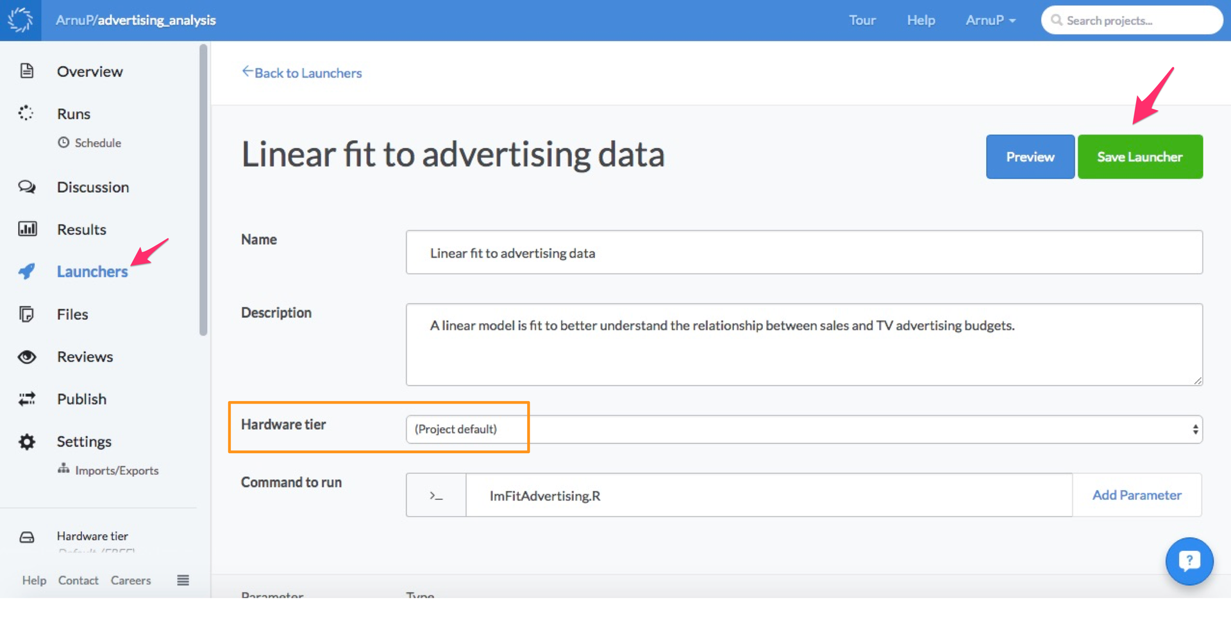Click the Publish arrows icon
This screenshot has width=1231, height=617.
point(27,399)
